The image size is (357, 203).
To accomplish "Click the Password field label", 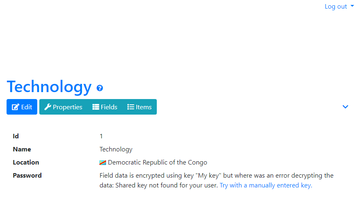I will point(27,176).
